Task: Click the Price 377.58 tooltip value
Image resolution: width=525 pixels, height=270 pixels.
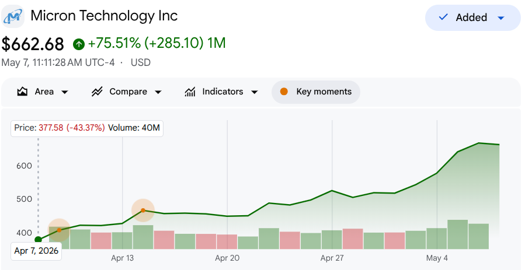Action: (51, 128)
